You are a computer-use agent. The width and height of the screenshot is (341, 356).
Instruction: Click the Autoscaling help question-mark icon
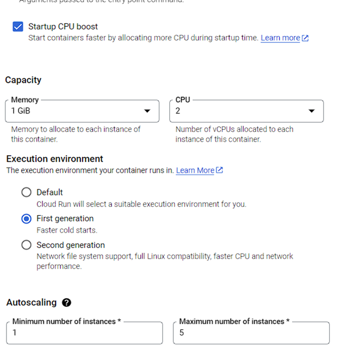pyautogui.click(x=66, y=303)
